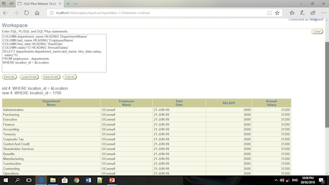Select the Accounting department cell
Screen dimensions: 329x185
(51, 129)
